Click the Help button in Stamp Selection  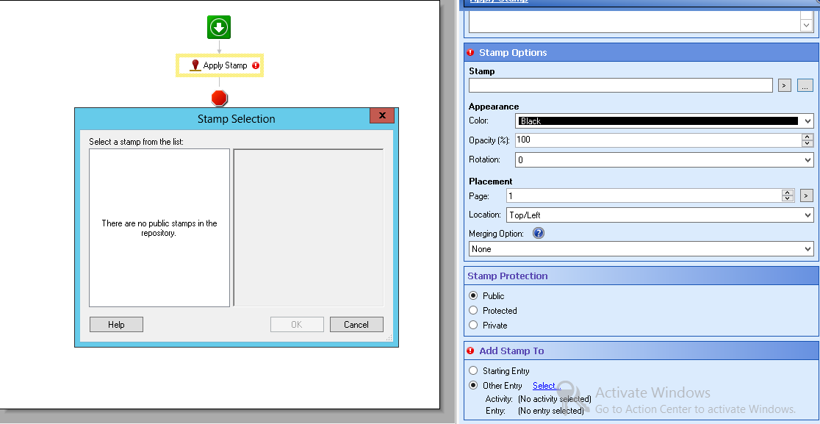(116, 324)
